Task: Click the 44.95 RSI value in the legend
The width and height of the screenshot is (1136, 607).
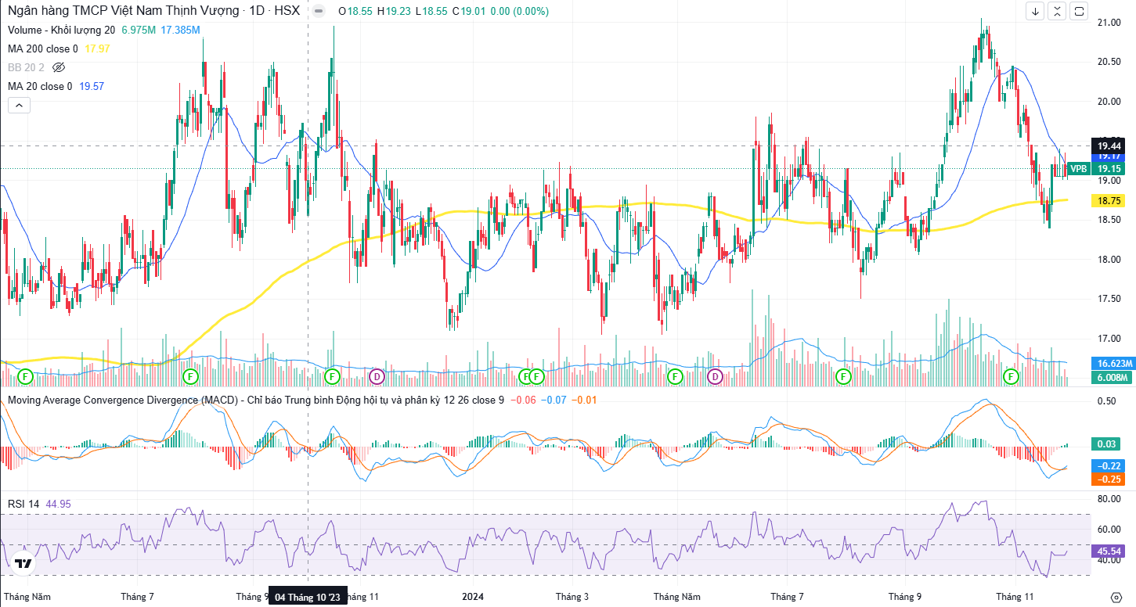Action: coord(59,504)
